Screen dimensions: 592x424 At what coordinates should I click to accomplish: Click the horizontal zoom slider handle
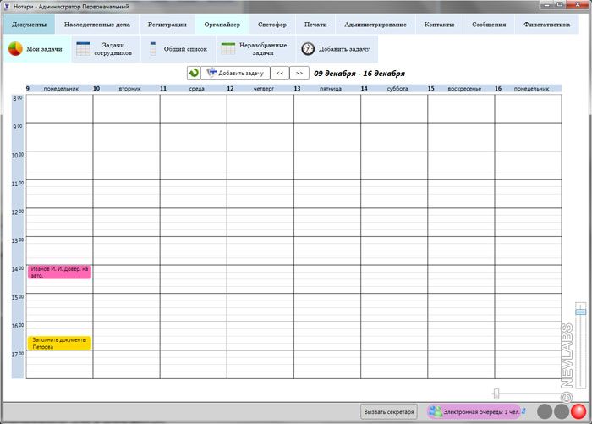pos(496,394)
